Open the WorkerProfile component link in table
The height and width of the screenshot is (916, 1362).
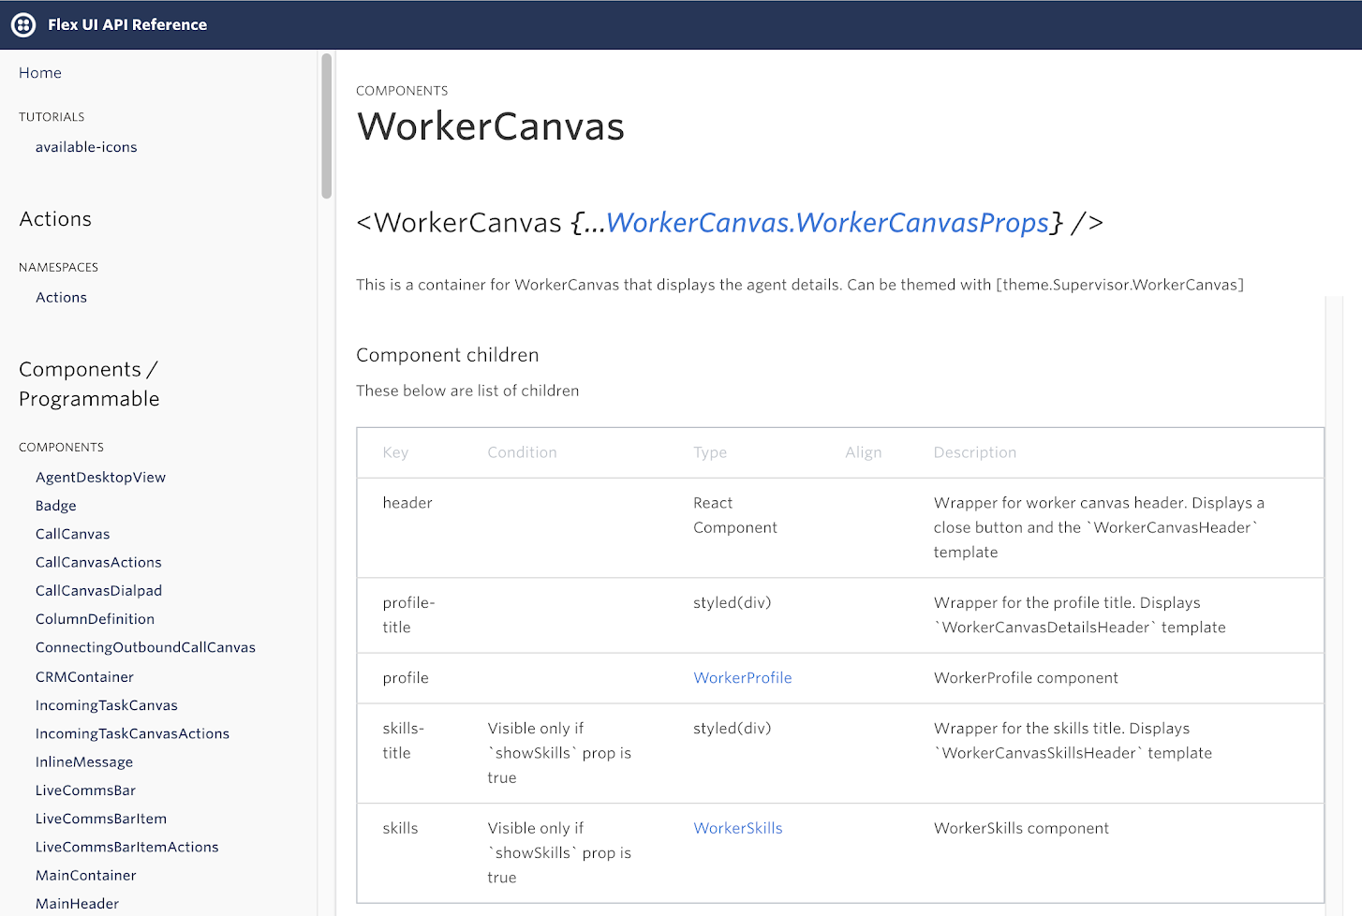742,677
